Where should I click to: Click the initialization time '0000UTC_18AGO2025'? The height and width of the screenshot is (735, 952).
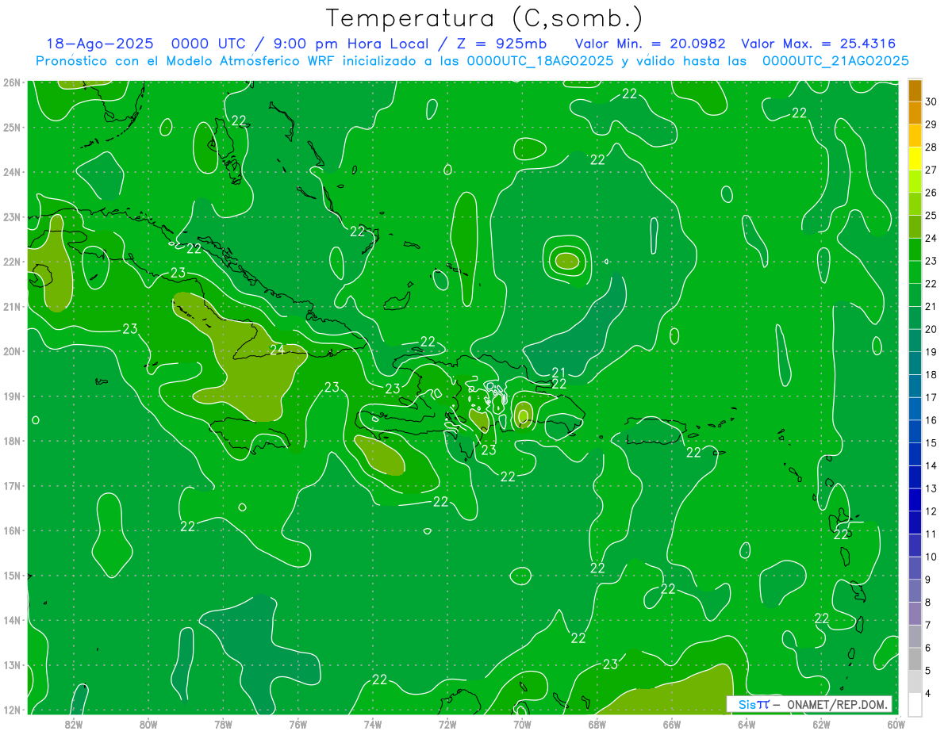[540, 61]
